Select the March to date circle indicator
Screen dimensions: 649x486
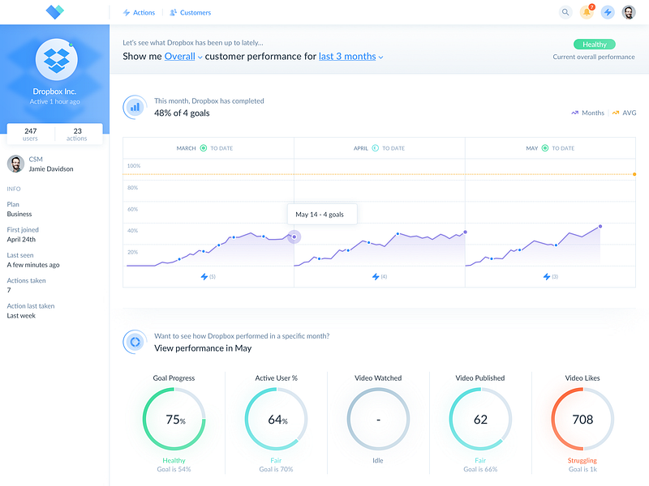point(204,148)
